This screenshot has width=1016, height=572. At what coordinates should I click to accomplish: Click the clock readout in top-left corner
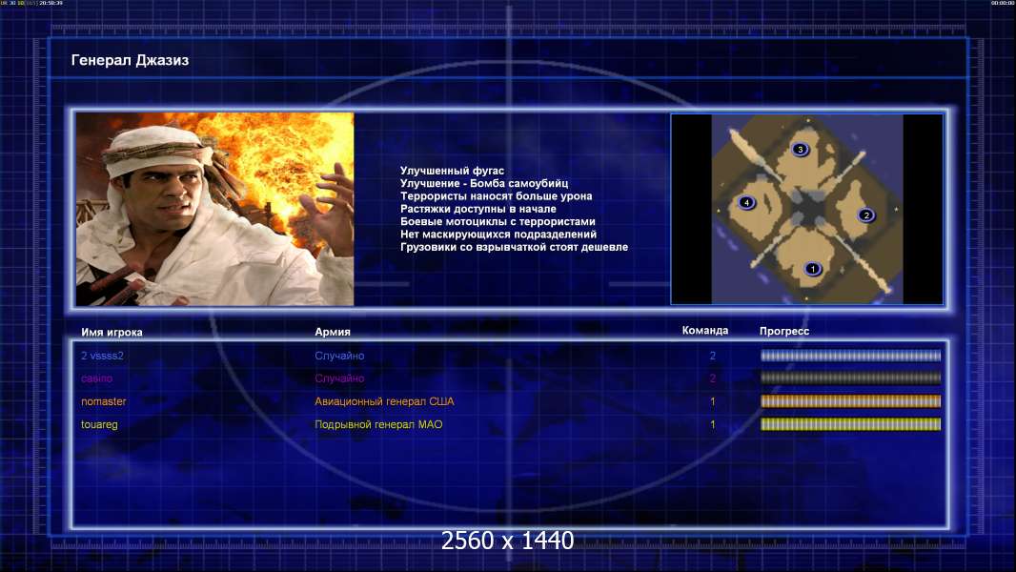tap(51, 3)
